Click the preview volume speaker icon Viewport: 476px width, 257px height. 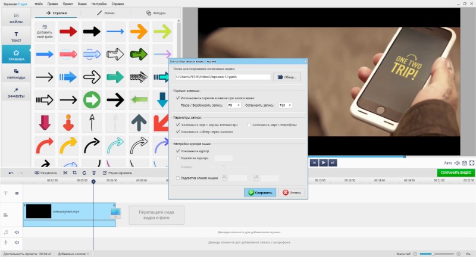(457, 163)
